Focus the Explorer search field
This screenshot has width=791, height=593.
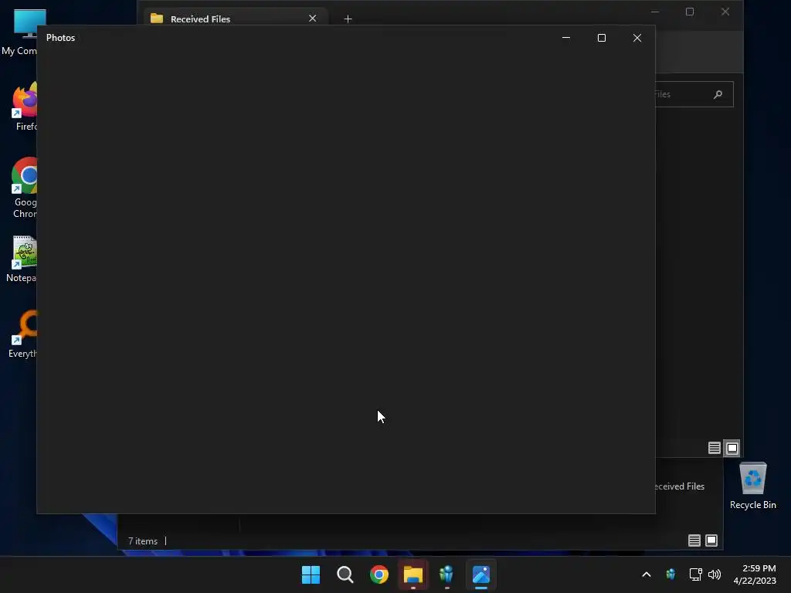[694, 94]
